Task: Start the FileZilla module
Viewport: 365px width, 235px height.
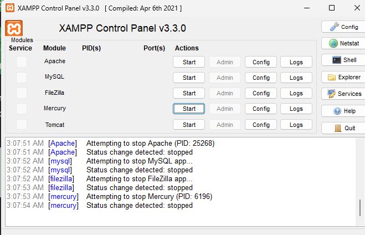Action: click(189, 93)
